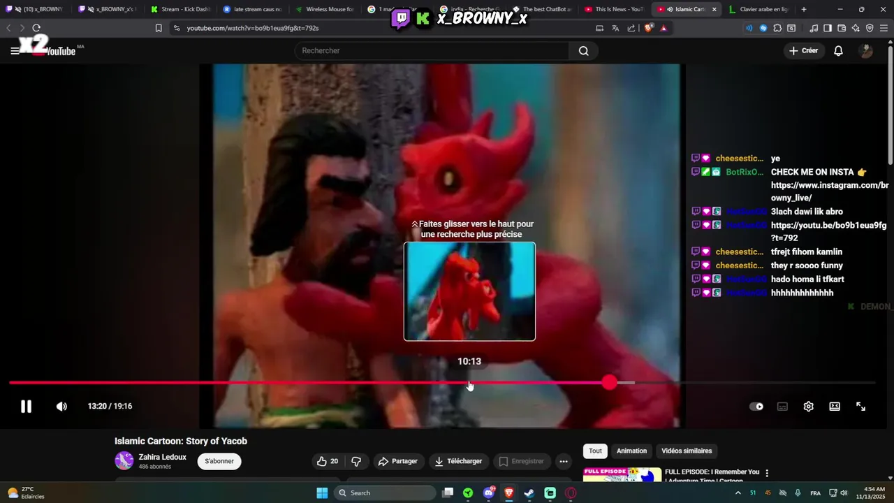Switch to theater mode
The width and height of the screenshot is (894, 503).
835,407
